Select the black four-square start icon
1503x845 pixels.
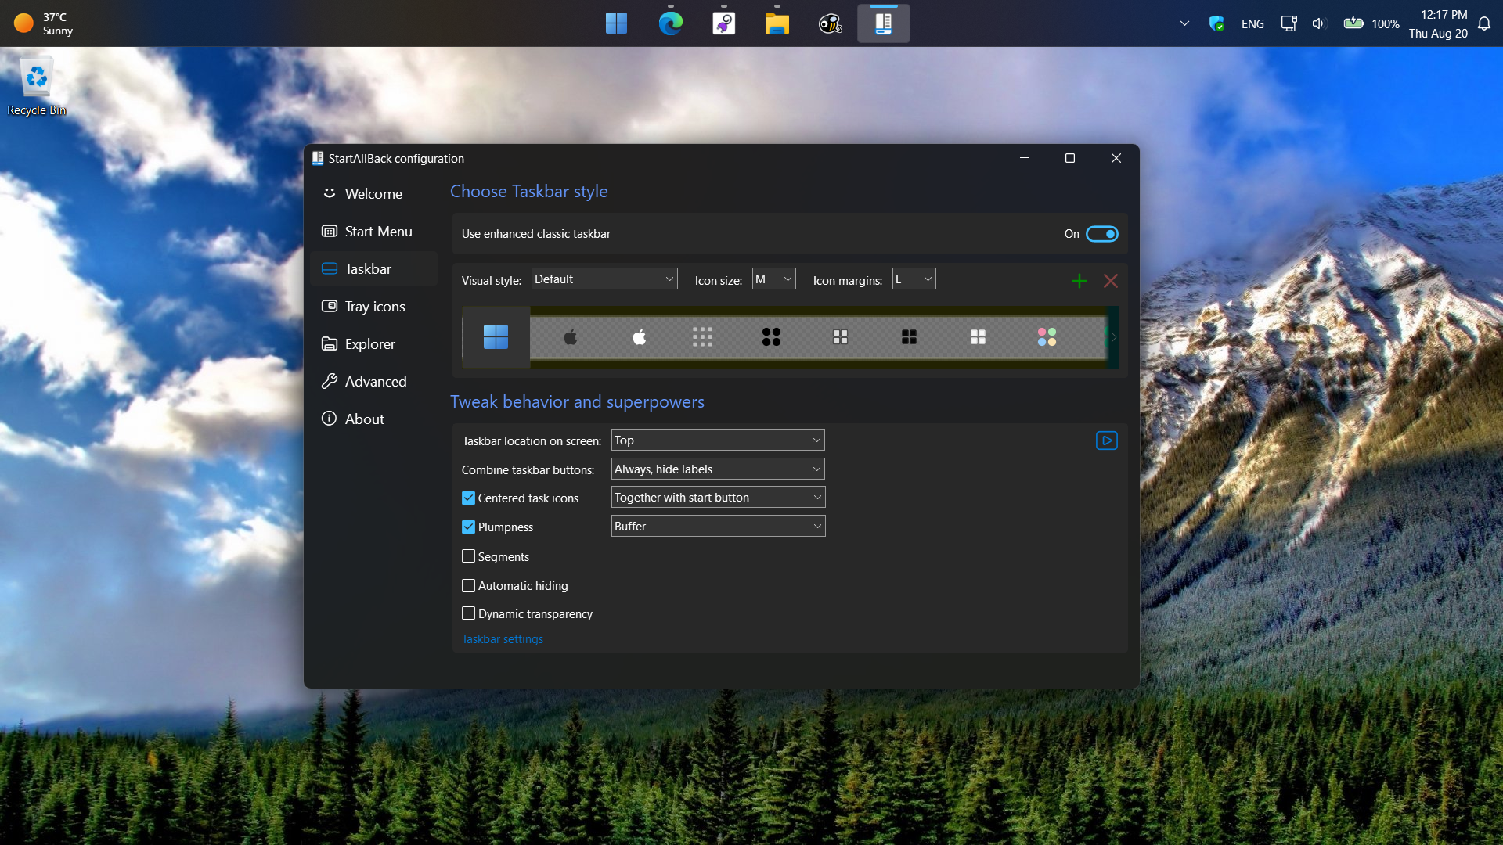click(x=909, y=337)
